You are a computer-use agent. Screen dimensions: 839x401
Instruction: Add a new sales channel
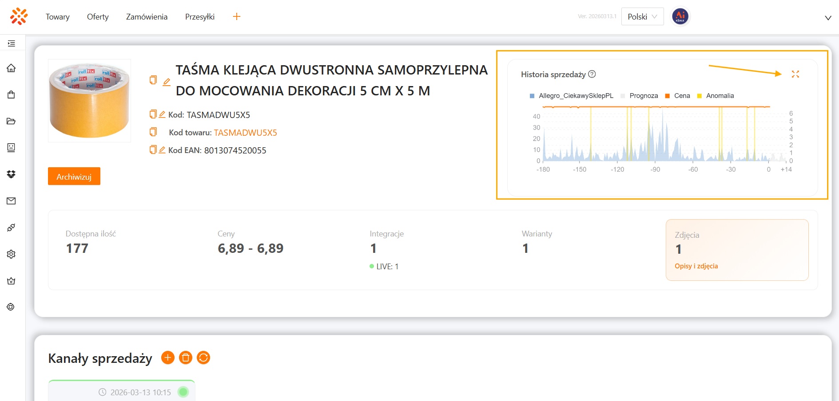[167, 358]
